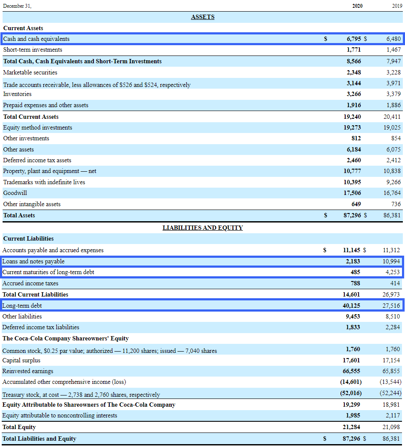Click the LIABILITIES AND EQUITY heading
Viewport: 405px width, 448px height.
tap(202, 228)
